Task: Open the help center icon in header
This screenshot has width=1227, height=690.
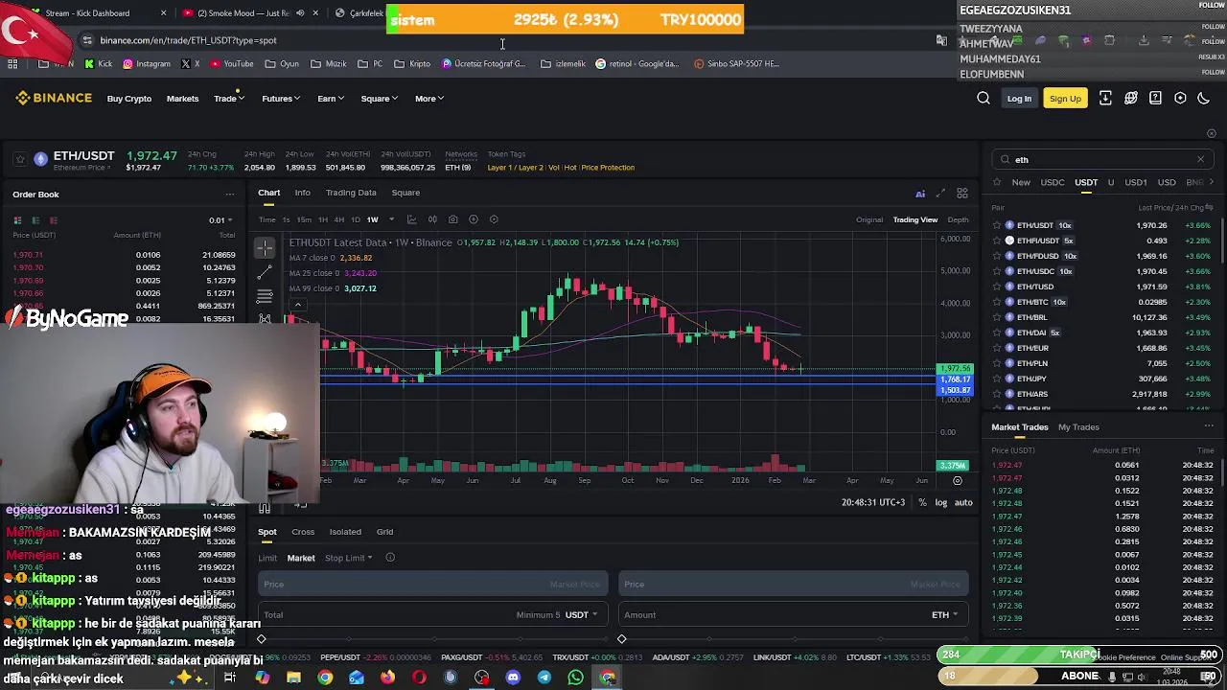Action: point(1155,98)
